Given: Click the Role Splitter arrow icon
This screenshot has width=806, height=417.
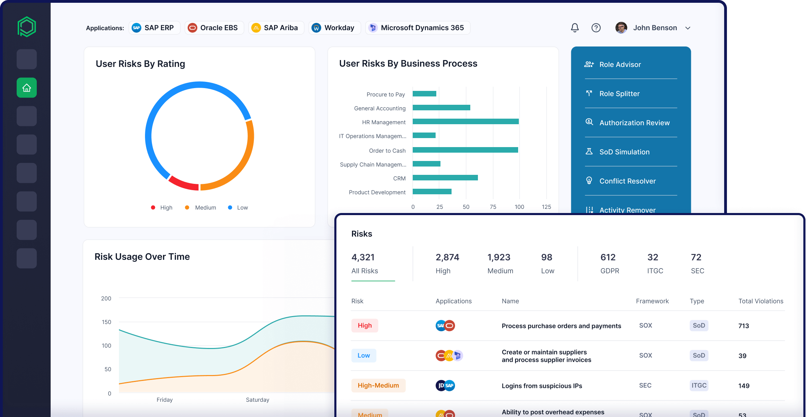Looking at the screenshot, I should click(x=589, y=93).
